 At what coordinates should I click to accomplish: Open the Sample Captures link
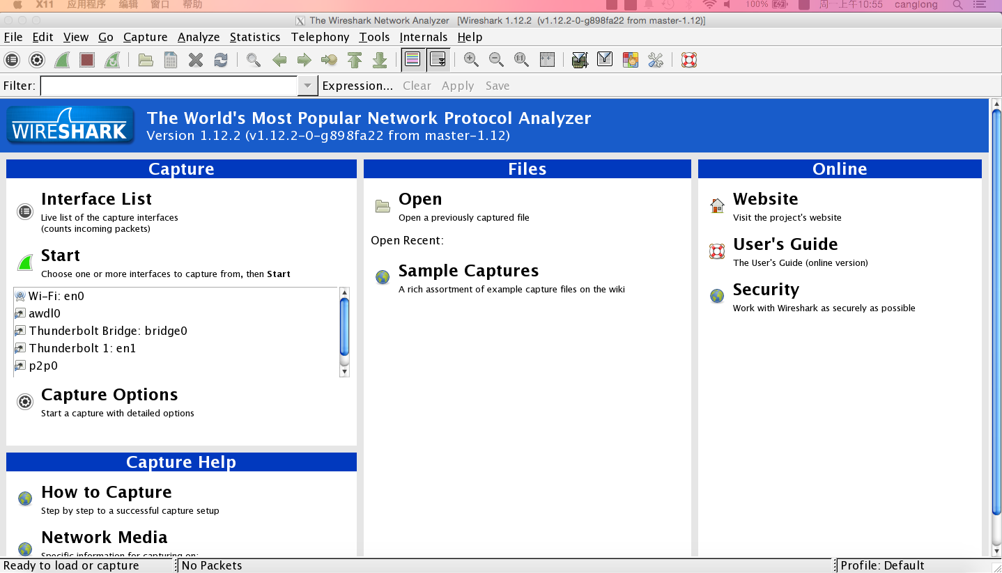(x=468, y=271)
